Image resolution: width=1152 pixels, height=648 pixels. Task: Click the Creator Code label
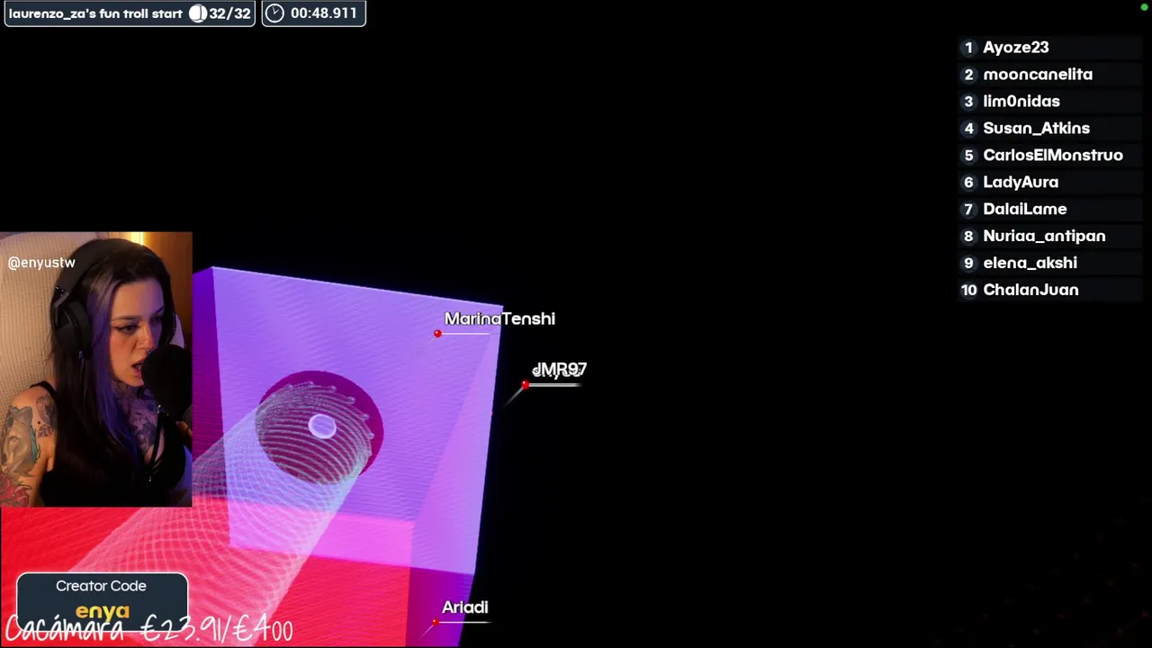point(101,586)
